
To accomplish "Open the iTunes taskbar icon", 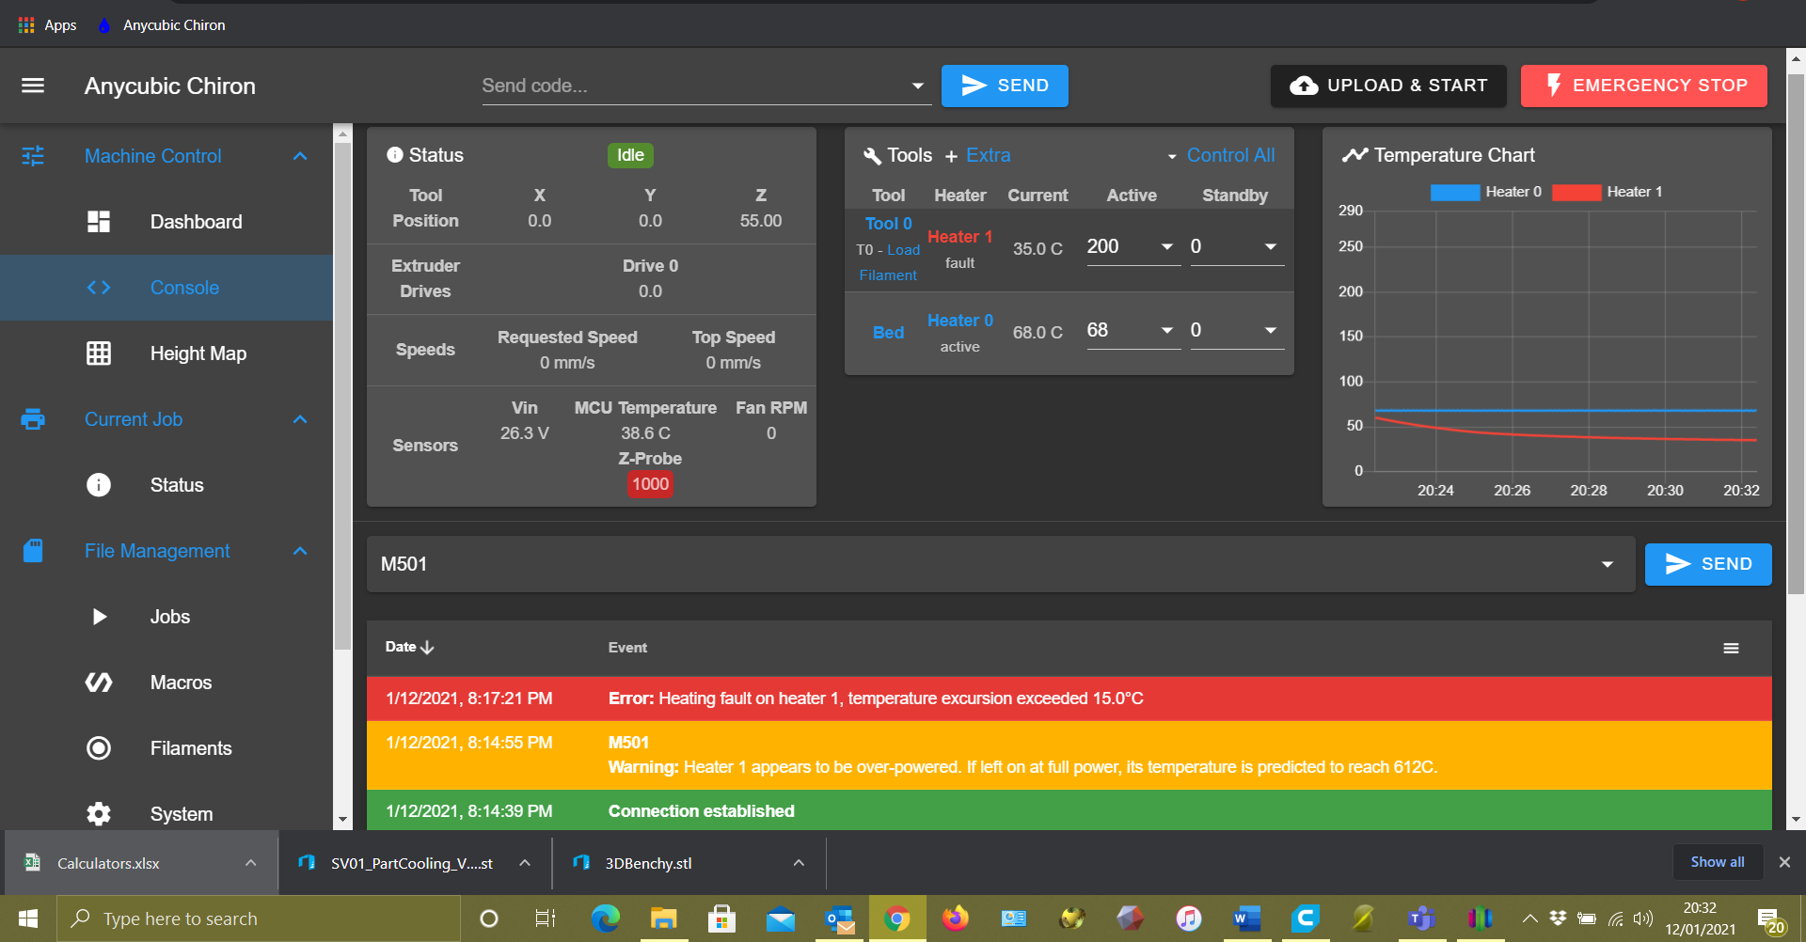I will click(1188, 918).
